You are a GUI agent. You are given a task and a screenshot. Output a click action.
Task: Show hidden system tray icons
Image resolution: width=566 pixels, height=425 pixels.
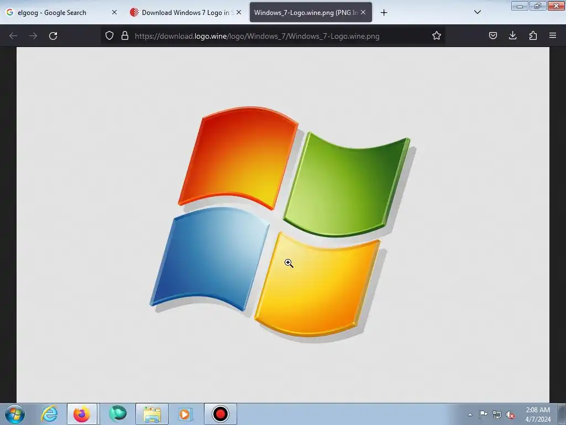coord(470,414)
